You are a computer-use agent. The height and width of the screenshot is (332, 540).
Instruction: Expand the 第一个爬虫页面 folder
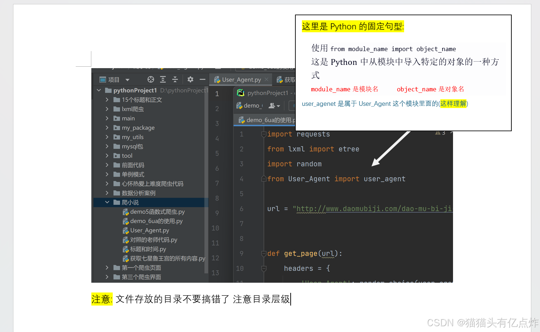click(x=107, y=267)
